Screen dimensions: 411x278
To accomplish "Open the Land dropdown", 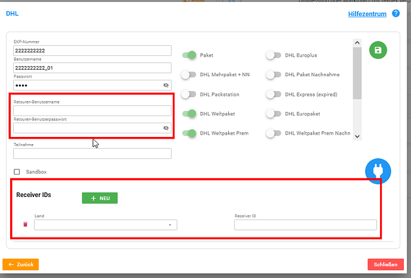I will point(105,225).
